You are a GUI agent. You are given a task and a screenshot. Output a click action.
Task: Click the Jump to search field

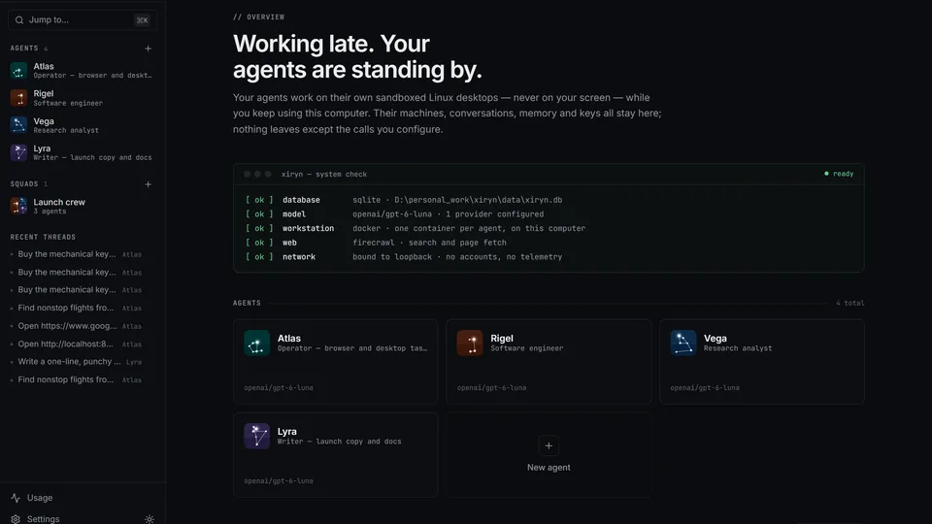click(82, 19)
